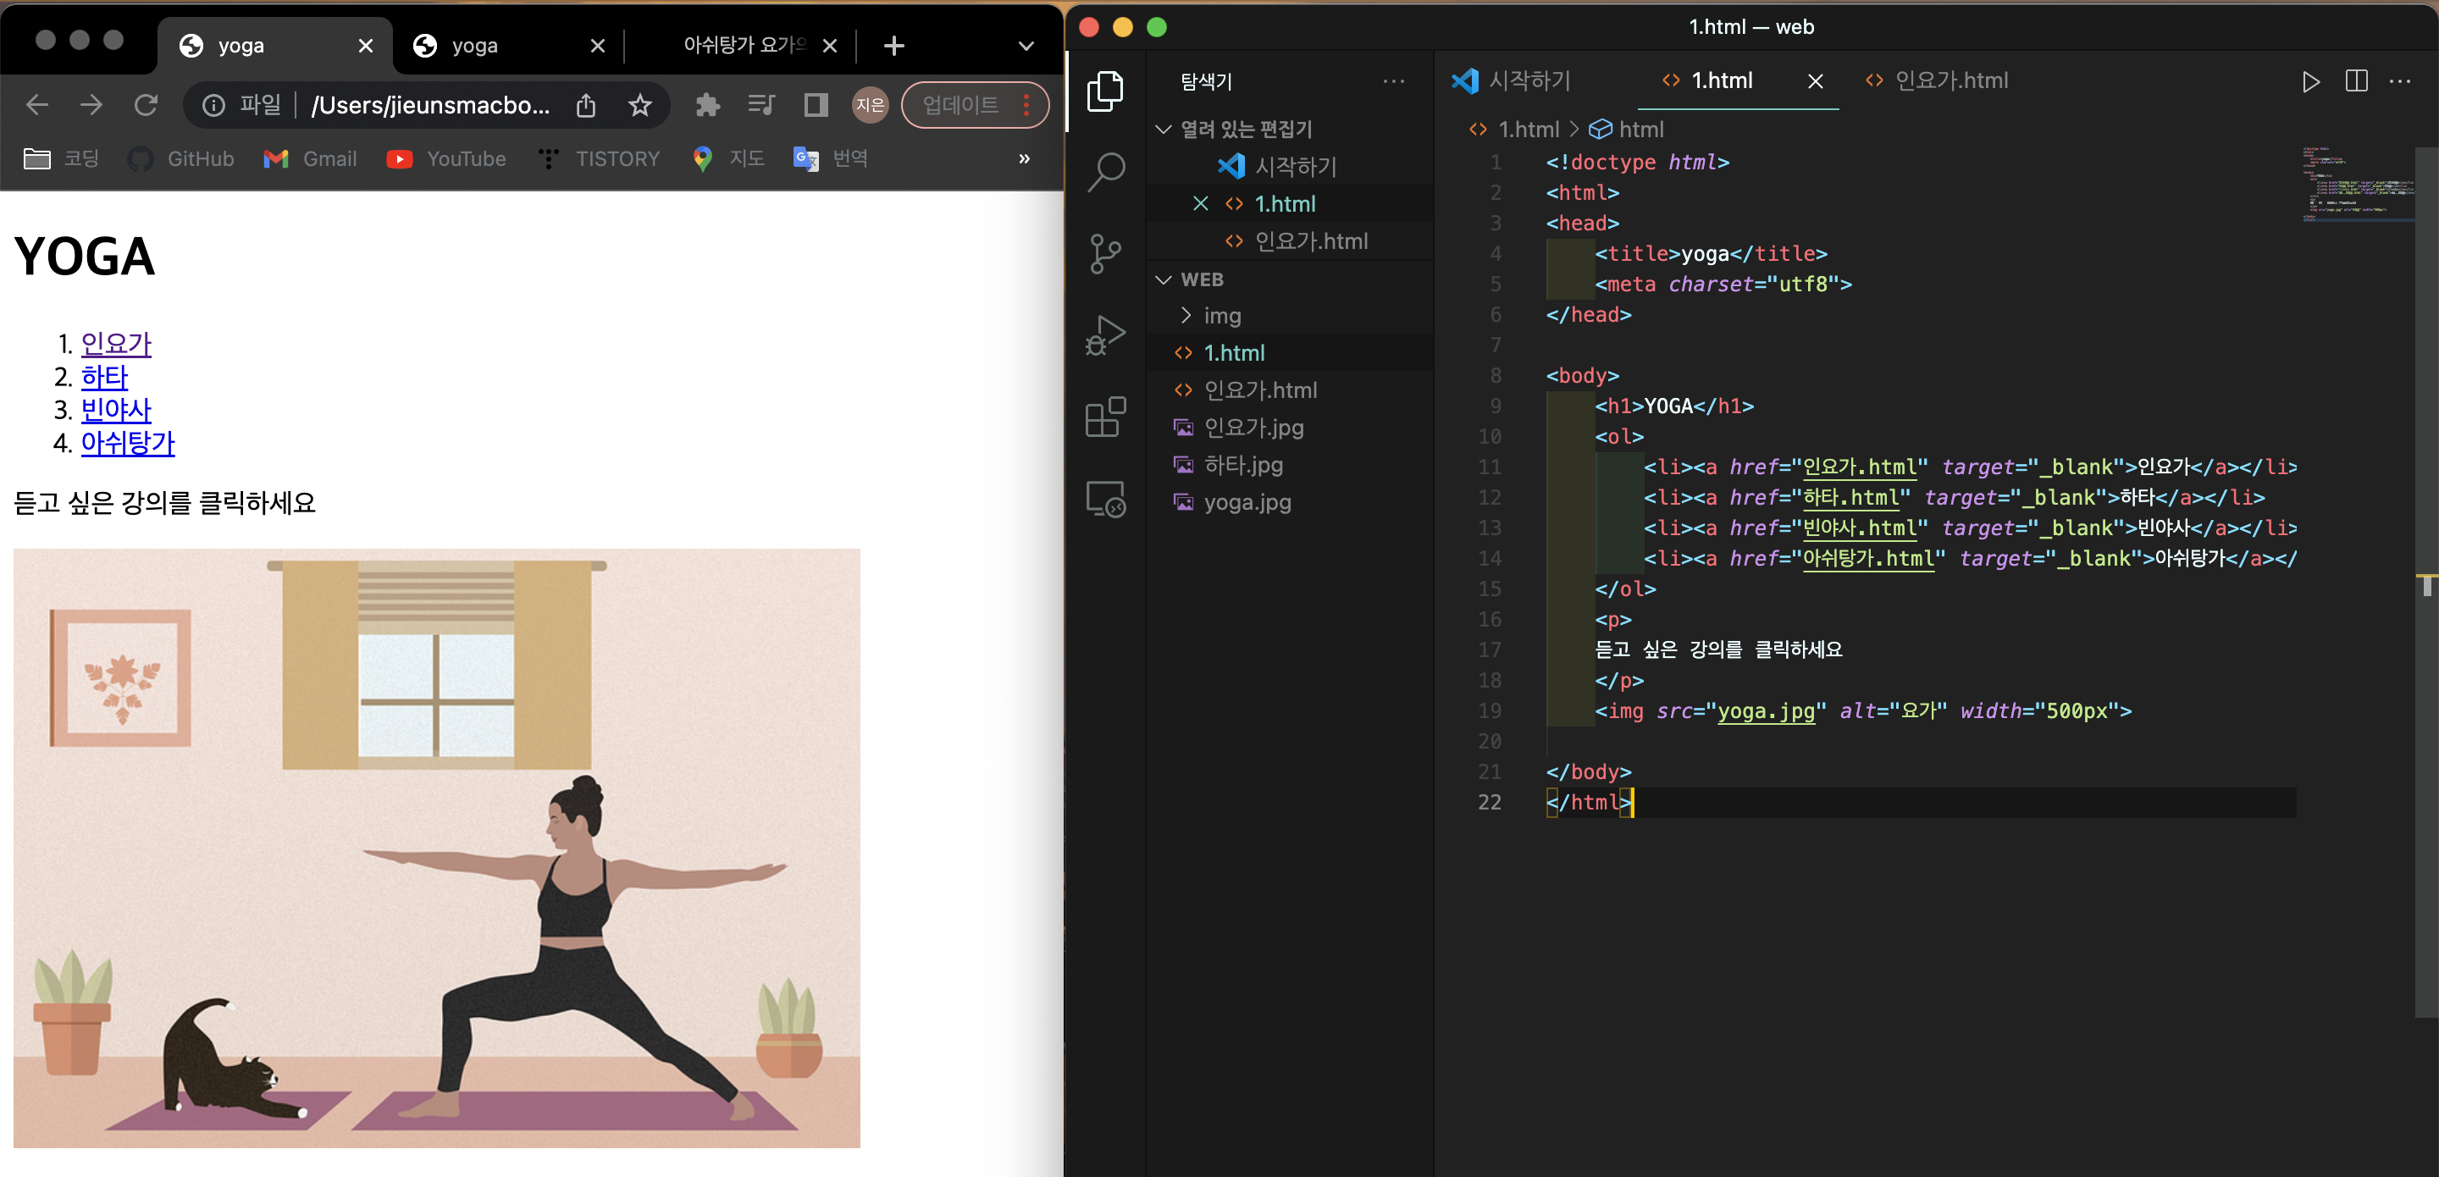Image resolution: width=2439 pixels, height=1177 pixels.
Task: Expand the img folder in explorer
Action: point(1221,315)
